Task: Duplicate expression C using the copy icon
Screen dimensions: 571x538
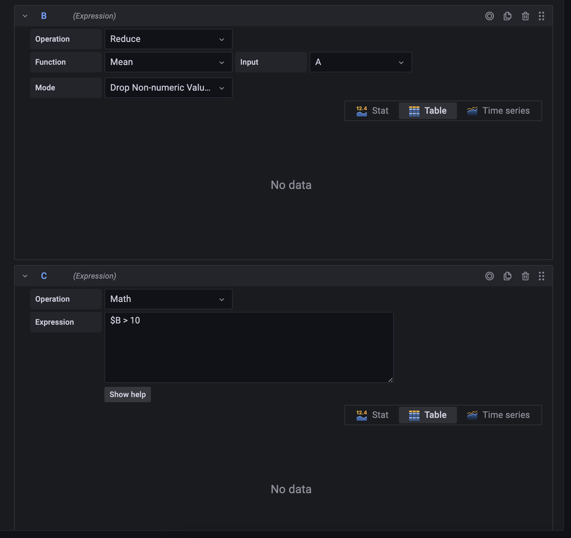Action: coord(508,276)
